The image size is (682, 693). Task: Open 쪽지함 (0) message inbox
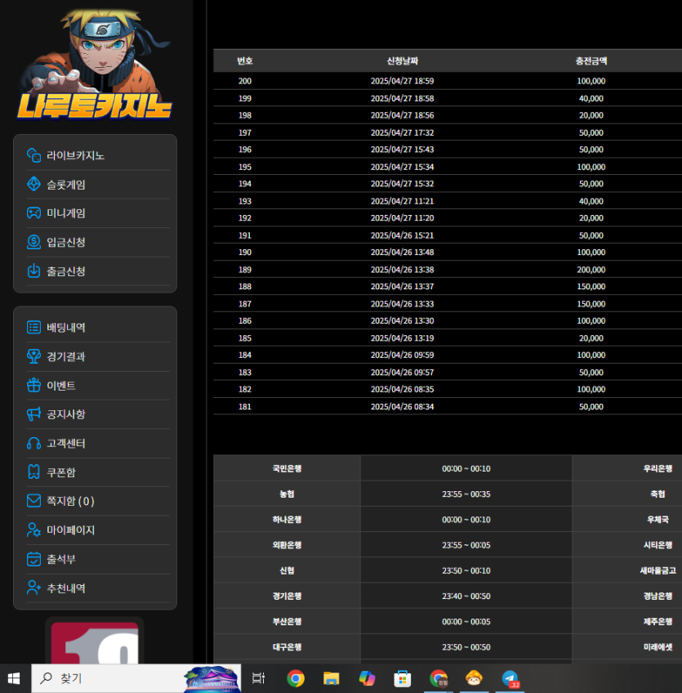click(70, 501)
